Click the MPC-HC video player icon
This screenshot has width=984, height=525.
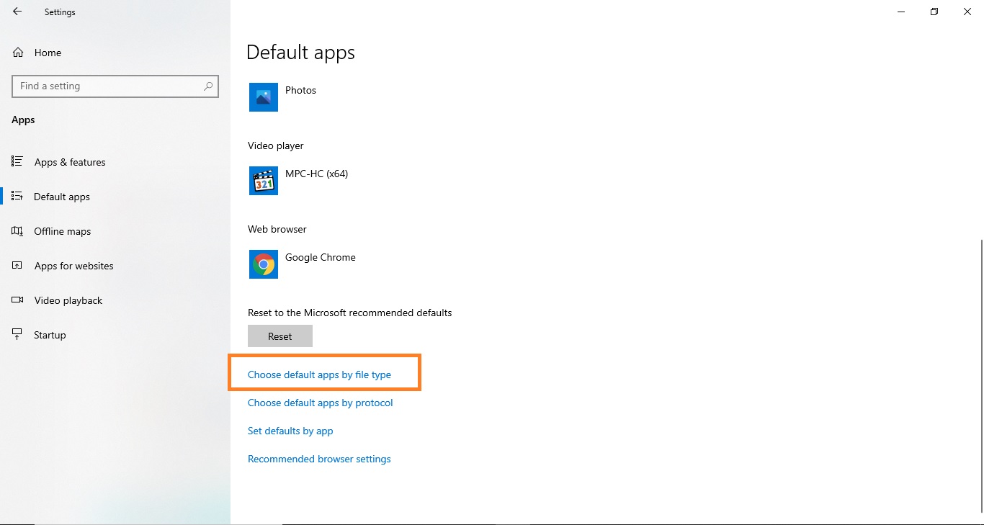263,181
